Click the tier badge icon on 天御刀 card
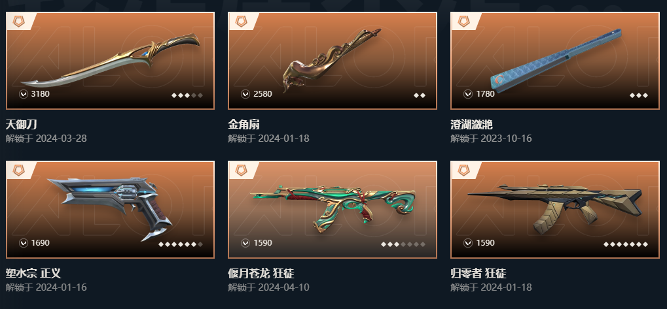 pyautogui.click(x=19, y=21)
